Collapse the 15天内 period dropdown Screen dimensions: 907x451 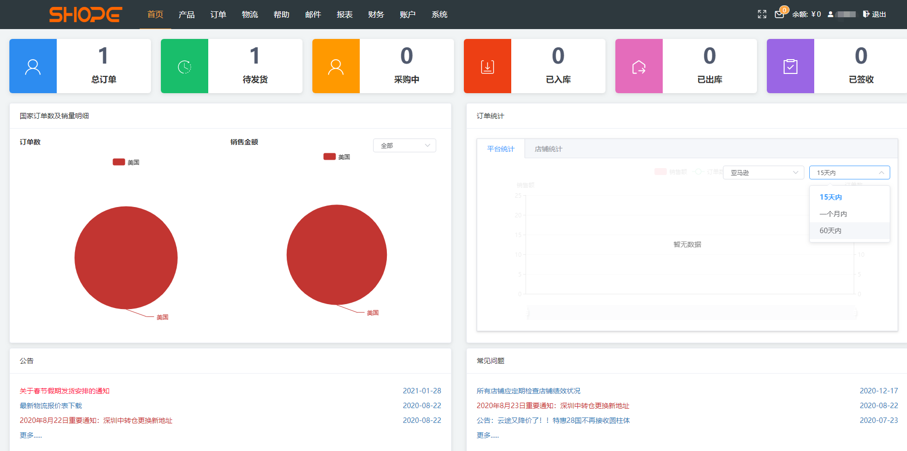point(850,173)
